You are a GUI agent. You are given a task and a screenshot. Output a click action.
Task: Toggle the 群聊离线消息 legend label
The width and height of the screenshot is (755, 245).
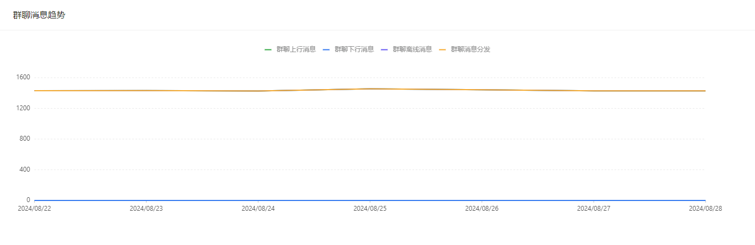click(412, 49)
